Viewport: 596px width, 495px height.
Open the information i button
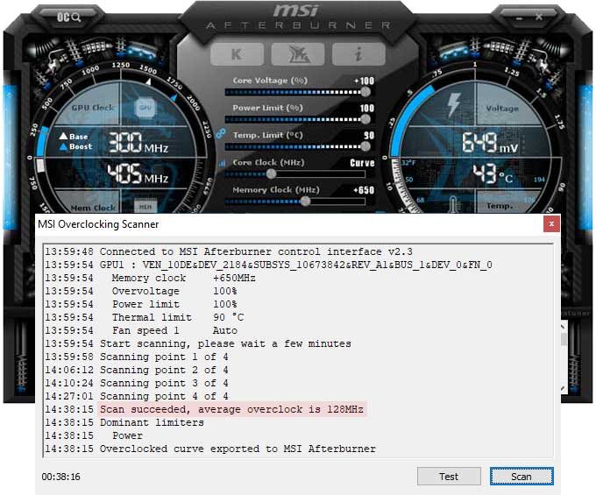358,54
